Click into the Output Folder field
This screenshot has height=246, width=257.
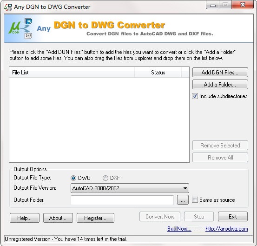122,200
